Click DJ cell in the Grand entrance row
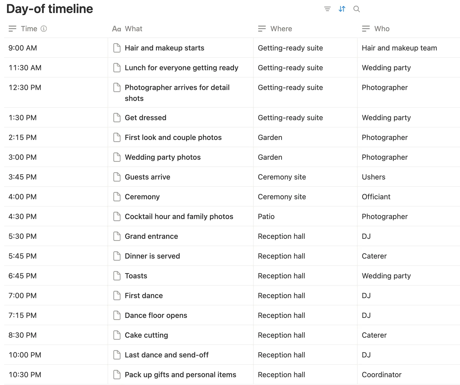The image size is (460, 385). 409,236
